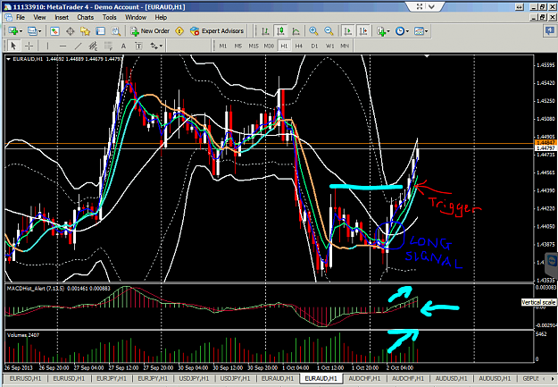Open the New Chart icon
The height and width of the screenshot is (387, 558).
coord(13,31)
